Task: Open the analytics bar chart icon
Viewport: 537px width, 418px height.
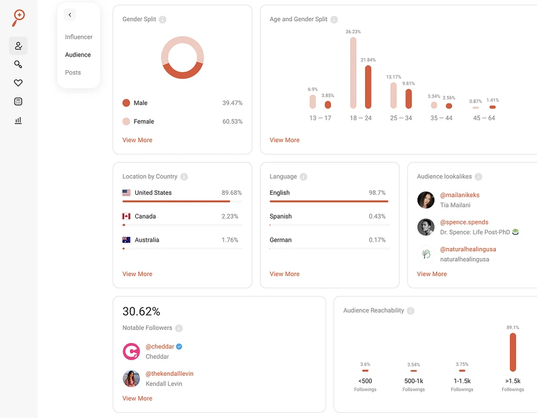Action: click(x=17, y=120)
